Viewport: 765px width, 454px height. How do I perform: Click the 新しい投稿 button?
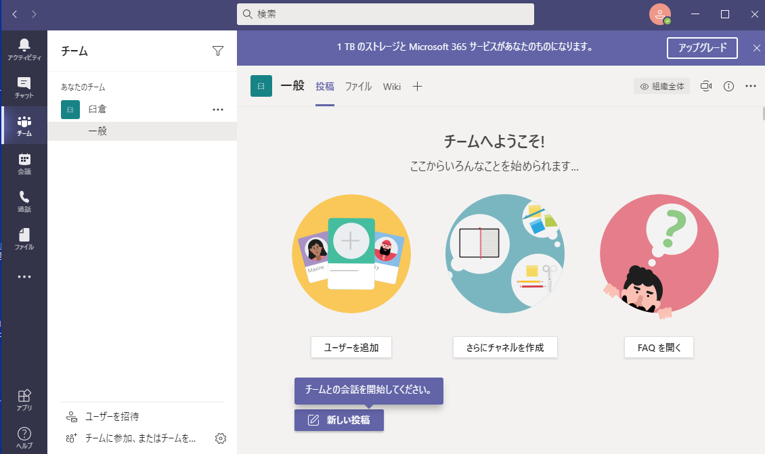click(339, 420)
